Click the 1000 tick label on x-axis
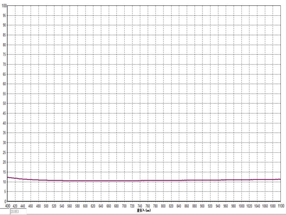The image size is (286, 215). click(241, 206)
